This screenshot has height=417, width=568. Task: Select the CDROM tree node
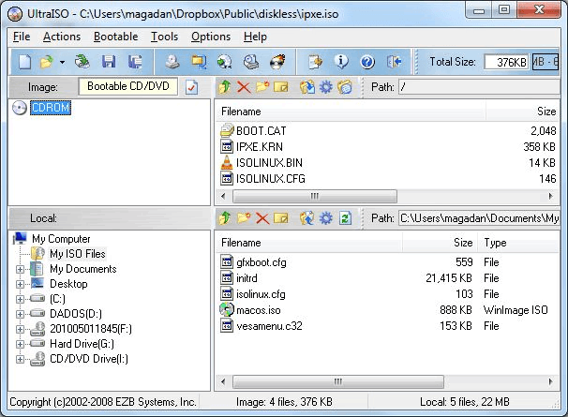[x=51, y=108]
